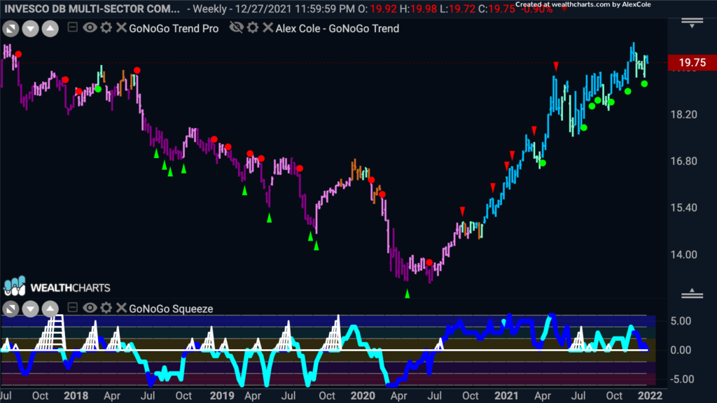717x403 pixels.
Task: Click the red 19.75 current price tag
Action: pyautogui.click(x=692, y=62)
